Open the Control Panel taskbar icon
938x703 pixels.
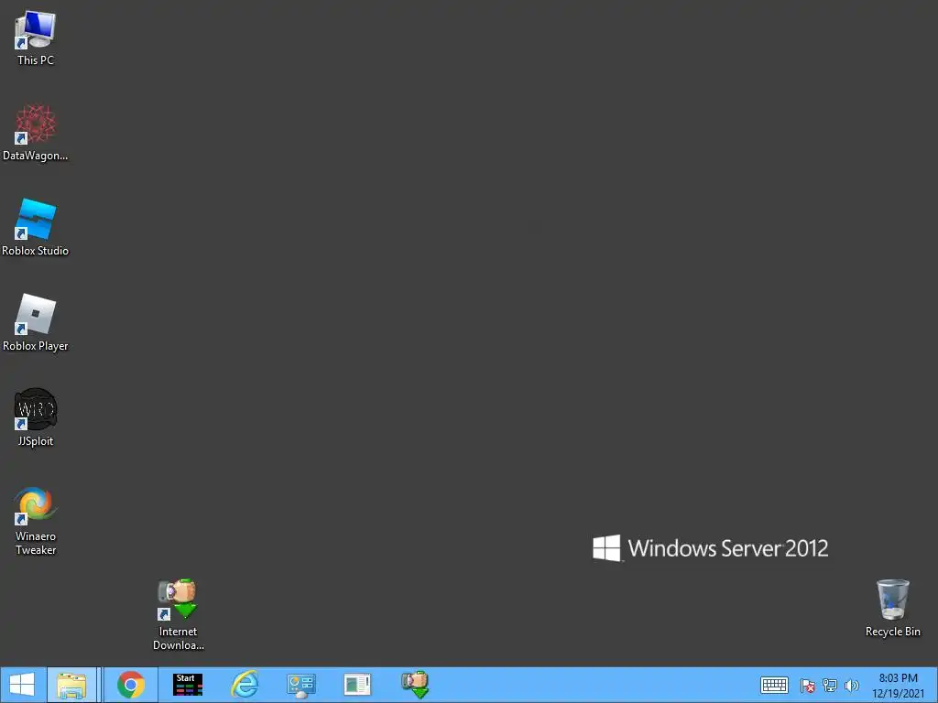pos(300,685)
